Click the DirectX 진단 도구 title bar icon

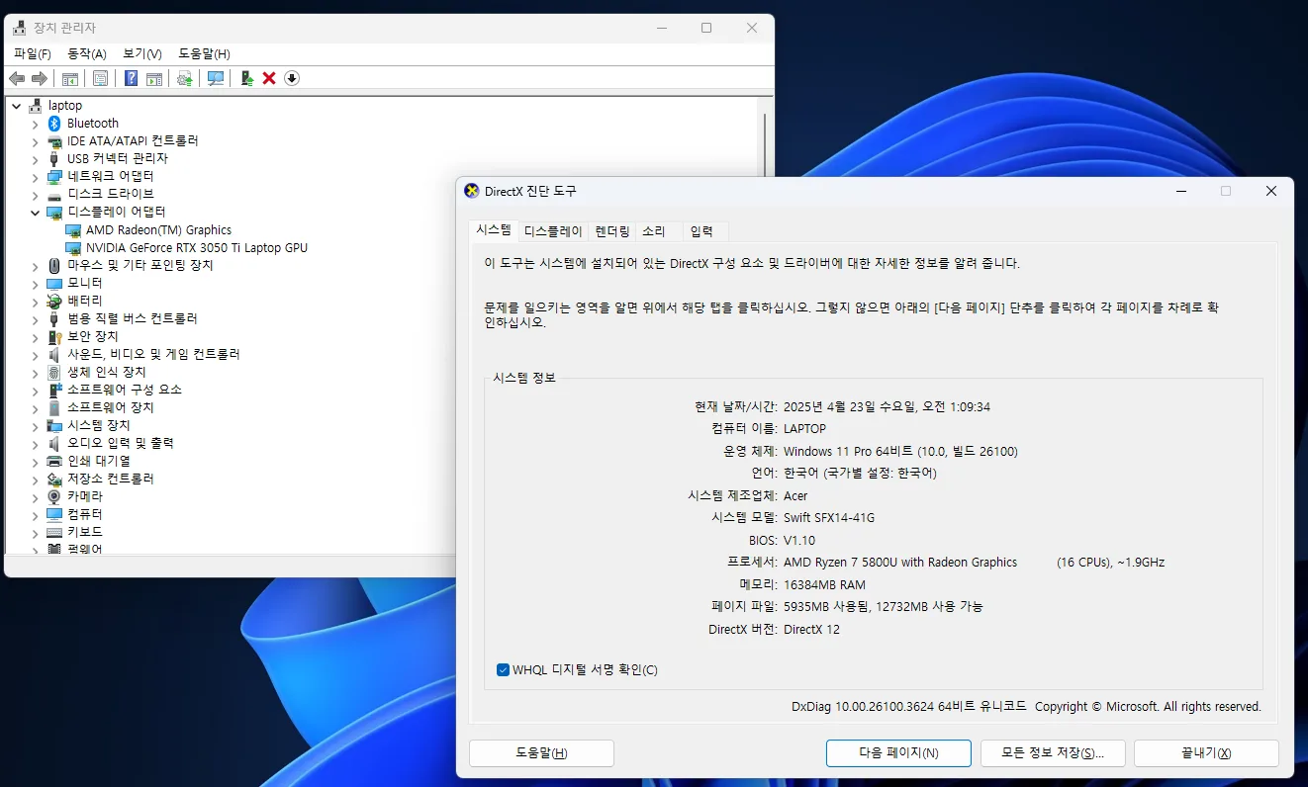[472, 191]
